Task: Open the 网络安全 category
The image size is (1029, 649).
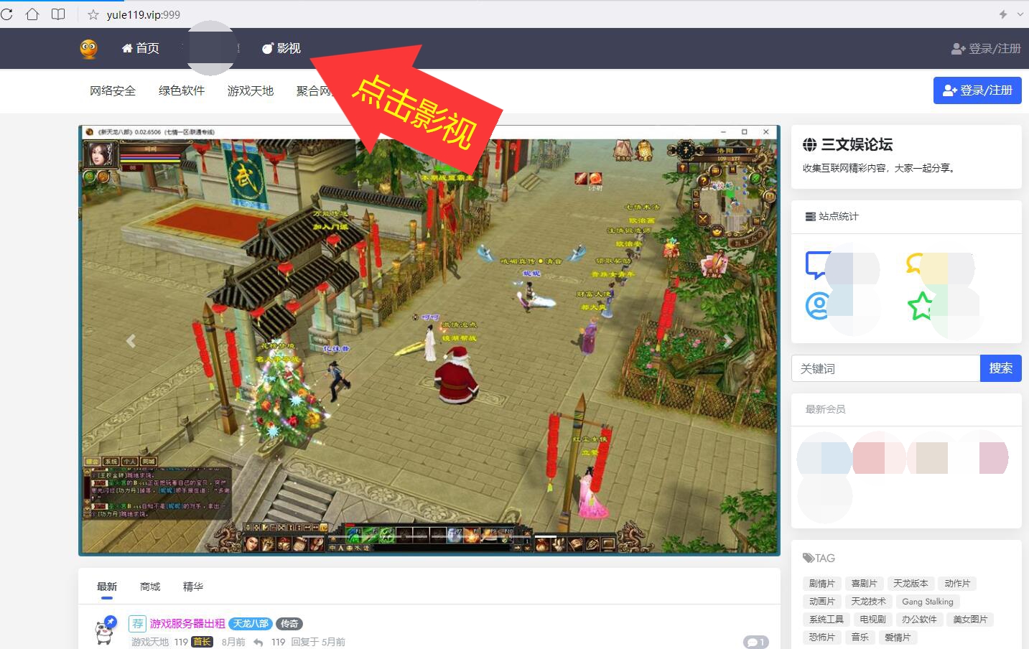Action: click(113, 90)
